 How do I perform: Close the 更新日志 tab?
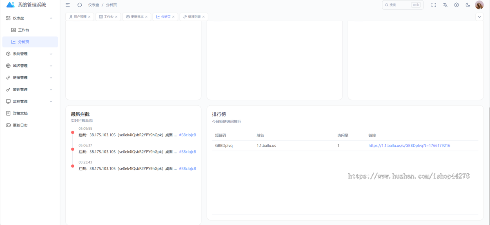pyautogui.click(x=147, y=17)
